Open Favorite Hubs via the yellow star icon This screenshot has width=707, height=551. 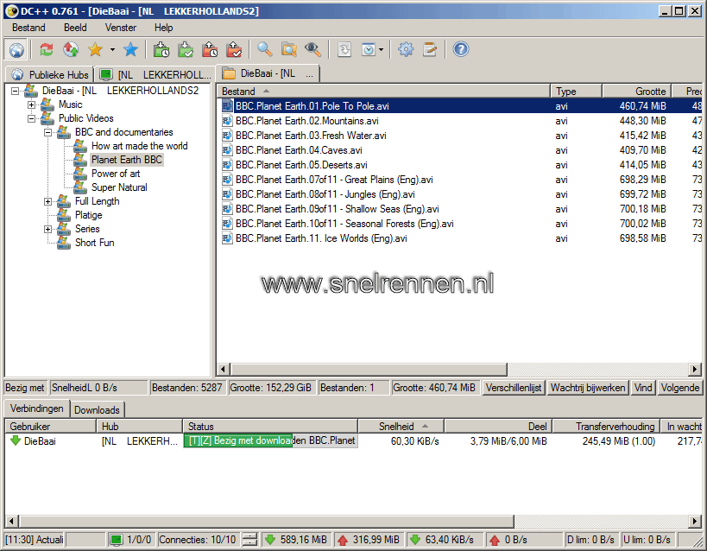pos(95,49)
